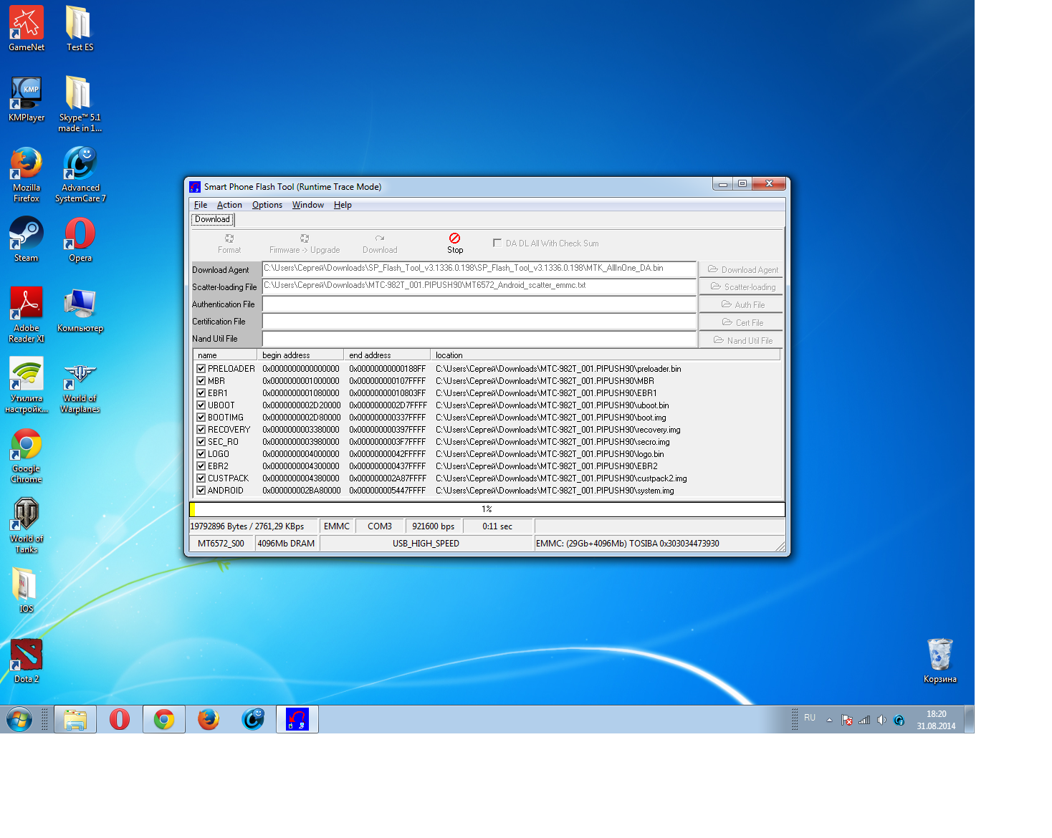Launch the KMPlayer desktop shortcut
Viewport: 1052px width, 838px height.
click(27, 99)
